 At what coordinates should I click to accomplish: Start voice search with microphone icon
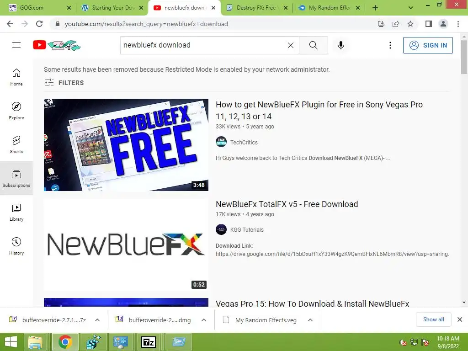pyautogui.click(x=341, y=45)
